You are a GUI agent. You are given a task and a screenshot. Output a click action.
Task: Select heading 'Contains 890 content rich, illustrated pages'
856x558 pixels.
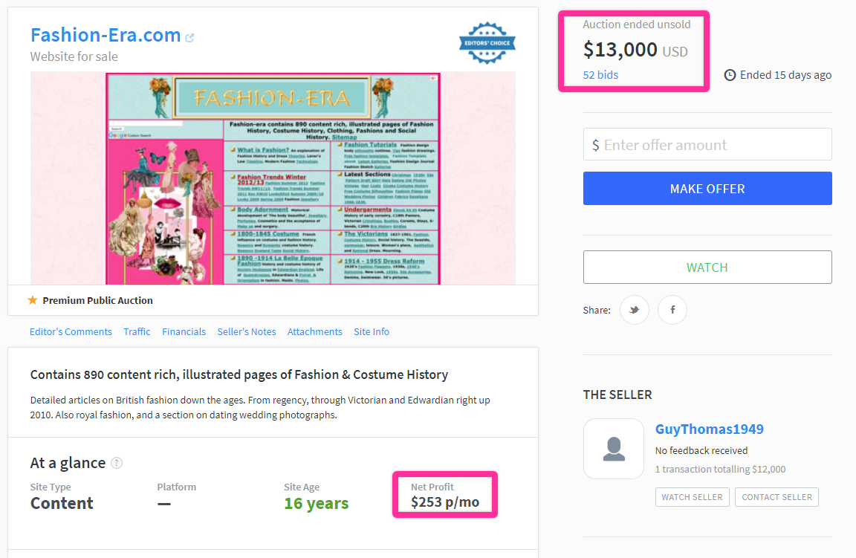(239, 374)
